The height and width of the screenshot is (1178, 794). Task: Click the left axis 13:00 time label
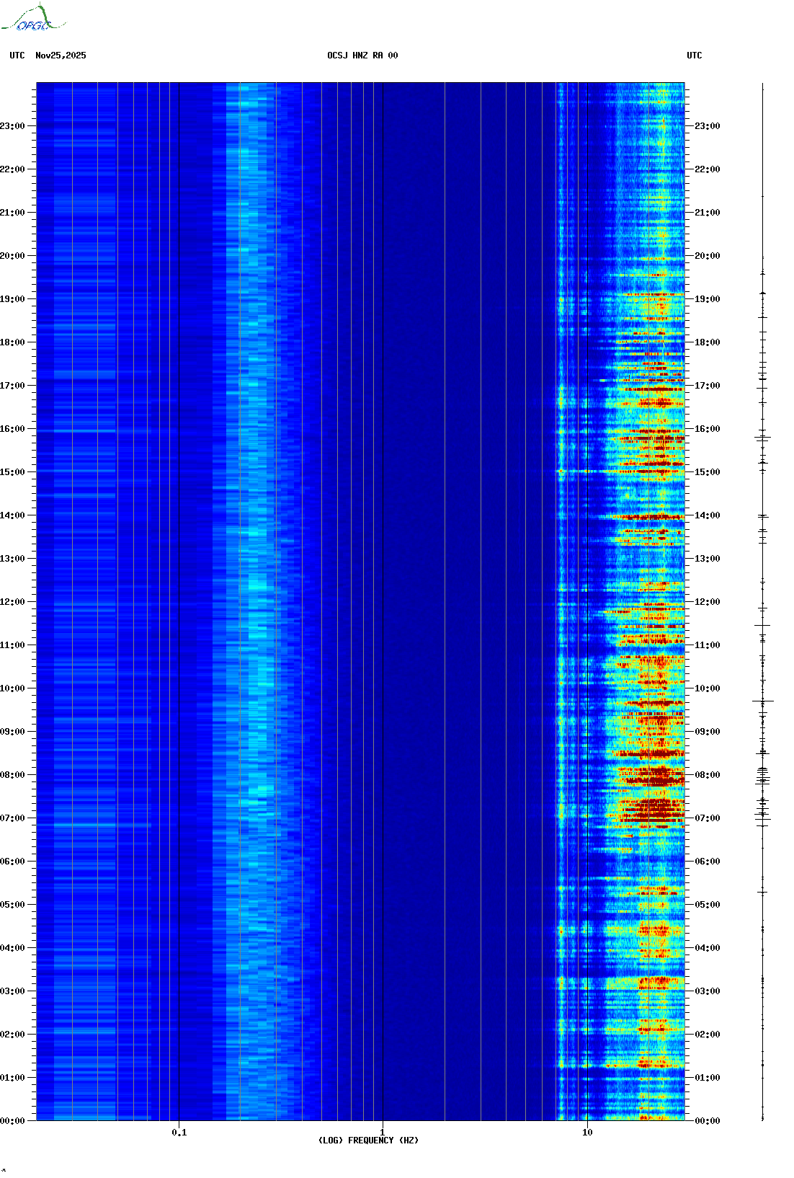point(12,559)
